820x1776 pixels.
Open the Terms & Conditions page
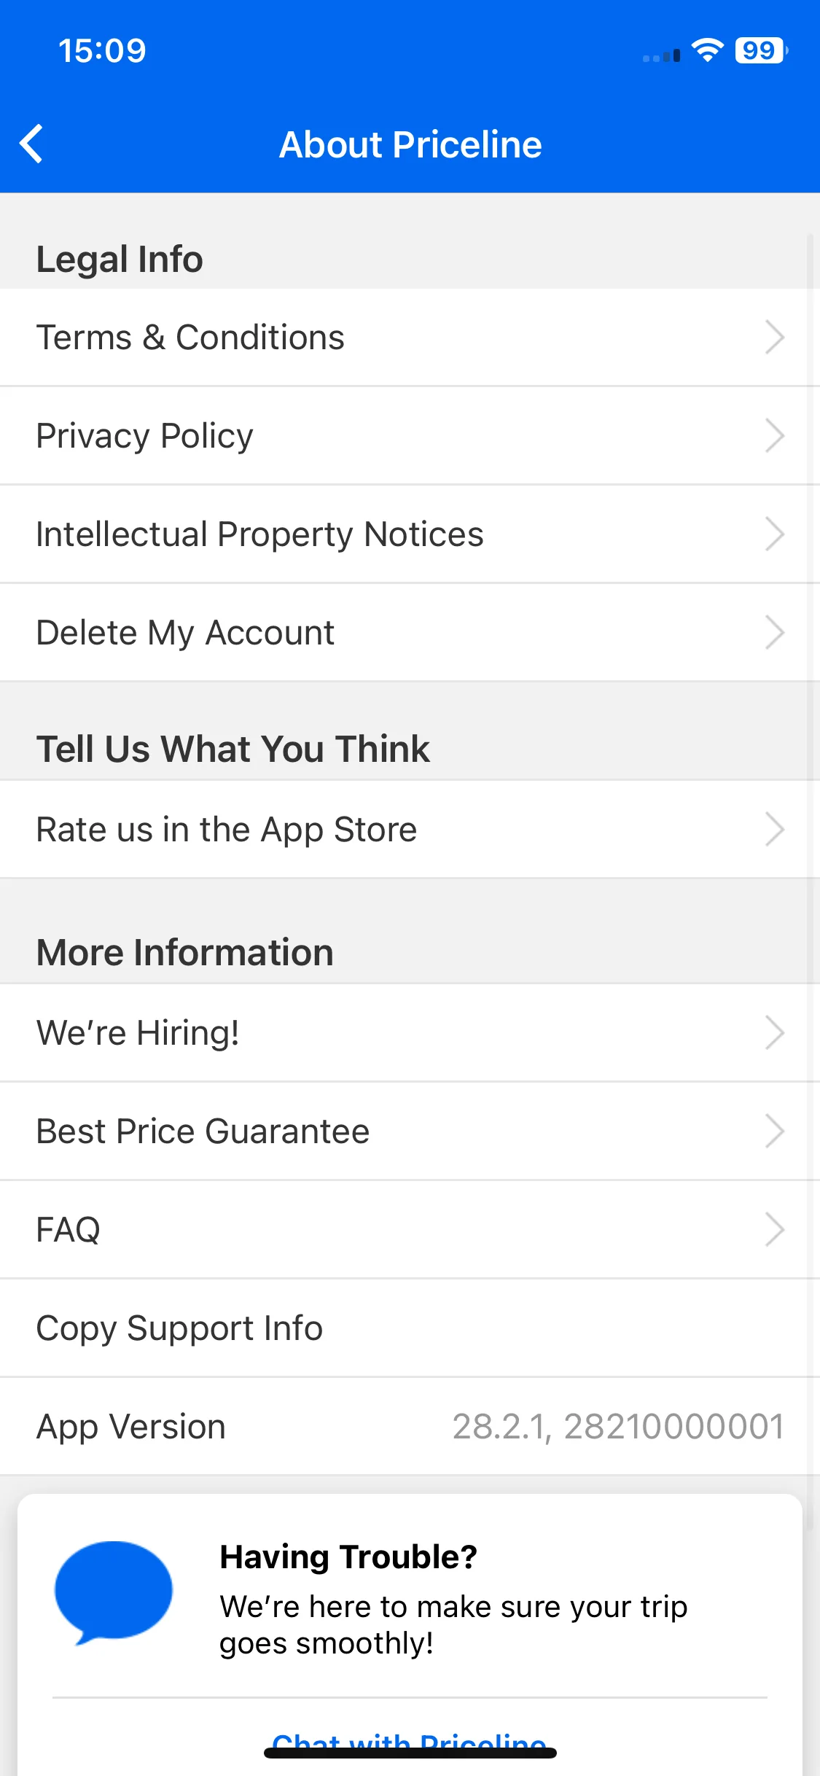410,338
